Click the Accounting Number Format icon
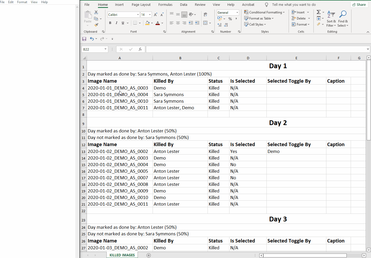371x258 pixels. (220, 18)
